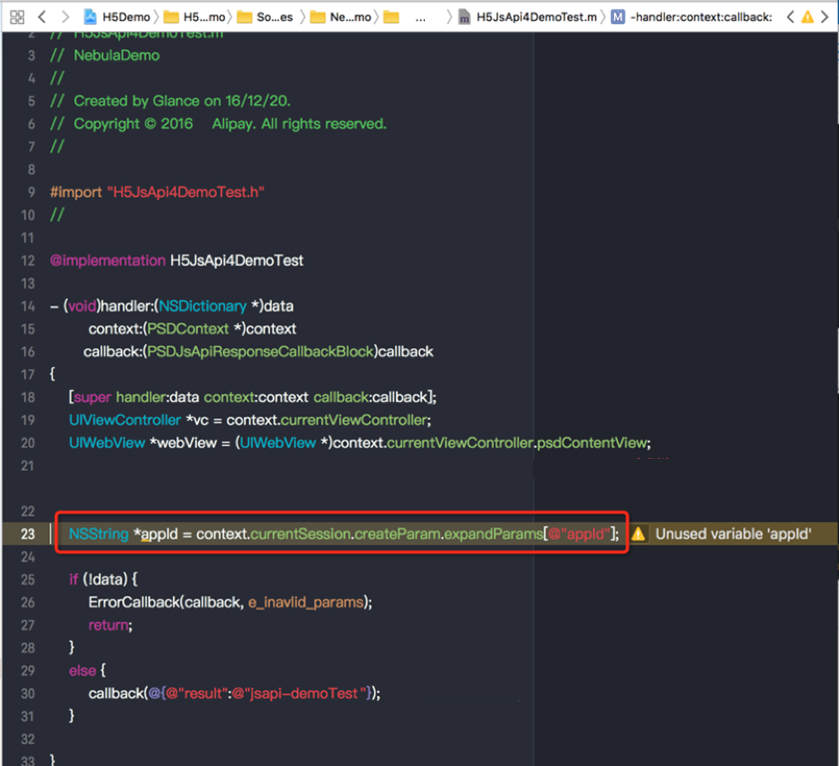839x766 pixels.
Task: Open the Unused variable 'appId' warning
Action: (733, 534)
